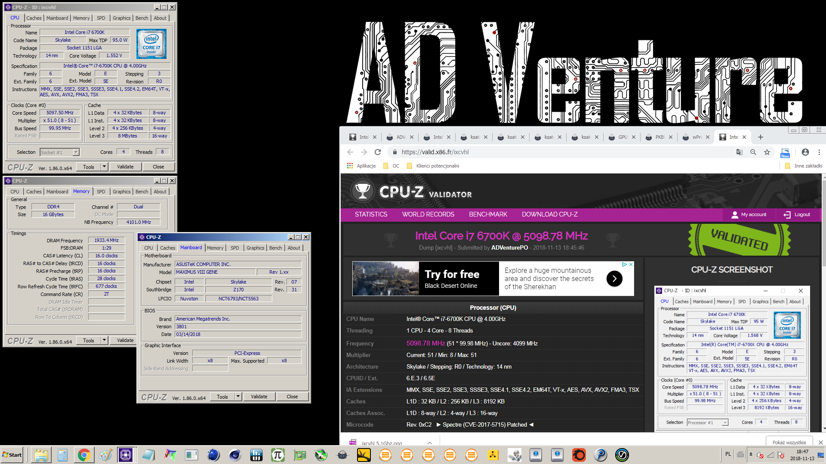Viewport: 826px width, 464px height.
Task: Expand Tools dropdown arrow in CPU tab window
Action: (104, 167)
